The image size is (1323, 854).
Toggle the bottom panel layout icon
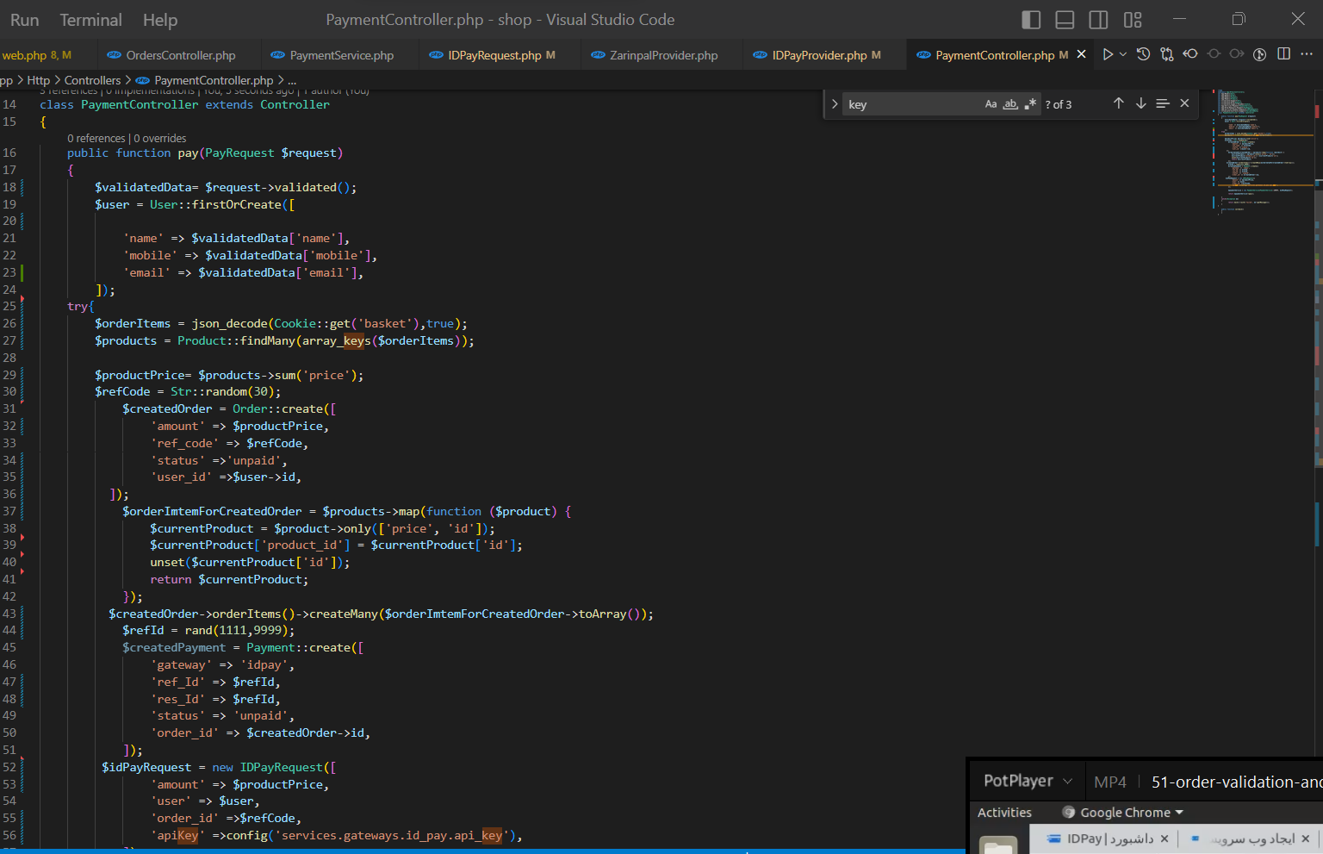[1065, 20]
